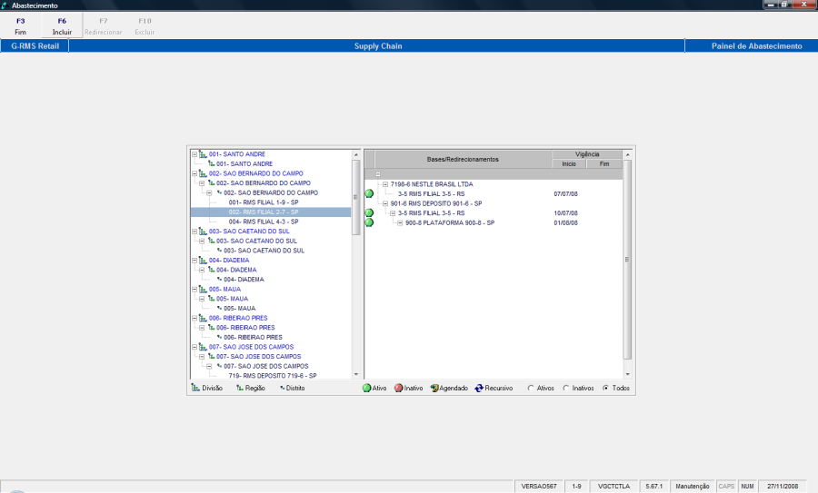818x493 pixels.
Task: Click the green Ativo legend icon
Action: pyautogui.click(x=367, y=389)
